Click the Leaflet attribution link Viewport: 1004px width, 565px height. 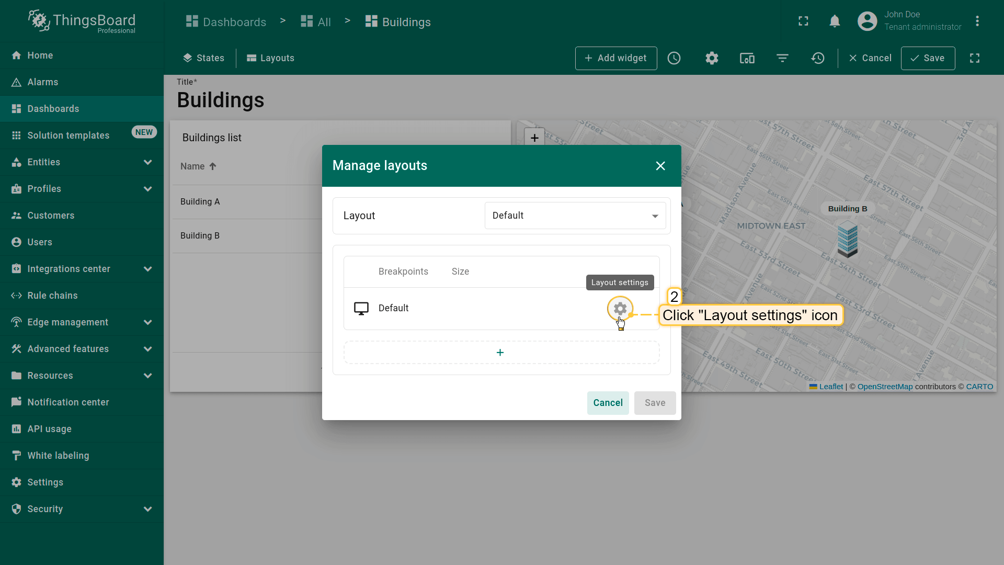[831, 387]
